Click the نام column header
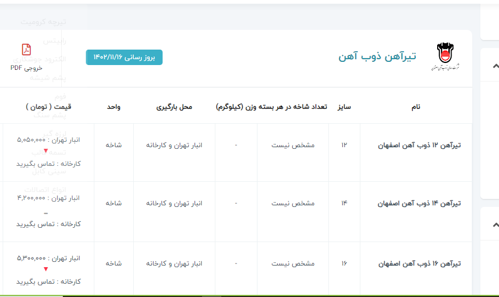The width and height of the screenshot is (499, 297). tap(416, 107)
